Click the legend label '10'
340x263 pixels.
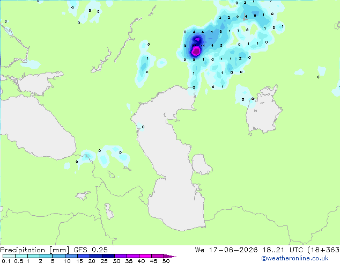(x=67, y=261)
